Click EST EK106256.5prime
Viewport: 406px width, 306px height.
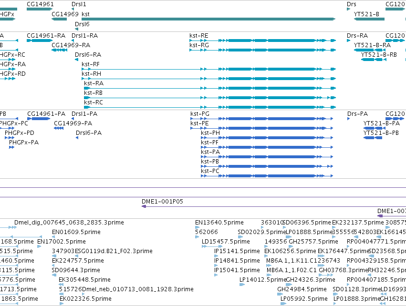click(290, 251)
